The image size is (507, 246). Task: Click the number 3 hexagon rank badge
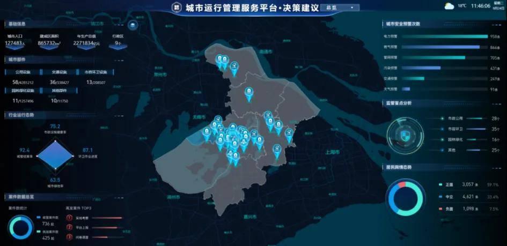pos(69,236)
